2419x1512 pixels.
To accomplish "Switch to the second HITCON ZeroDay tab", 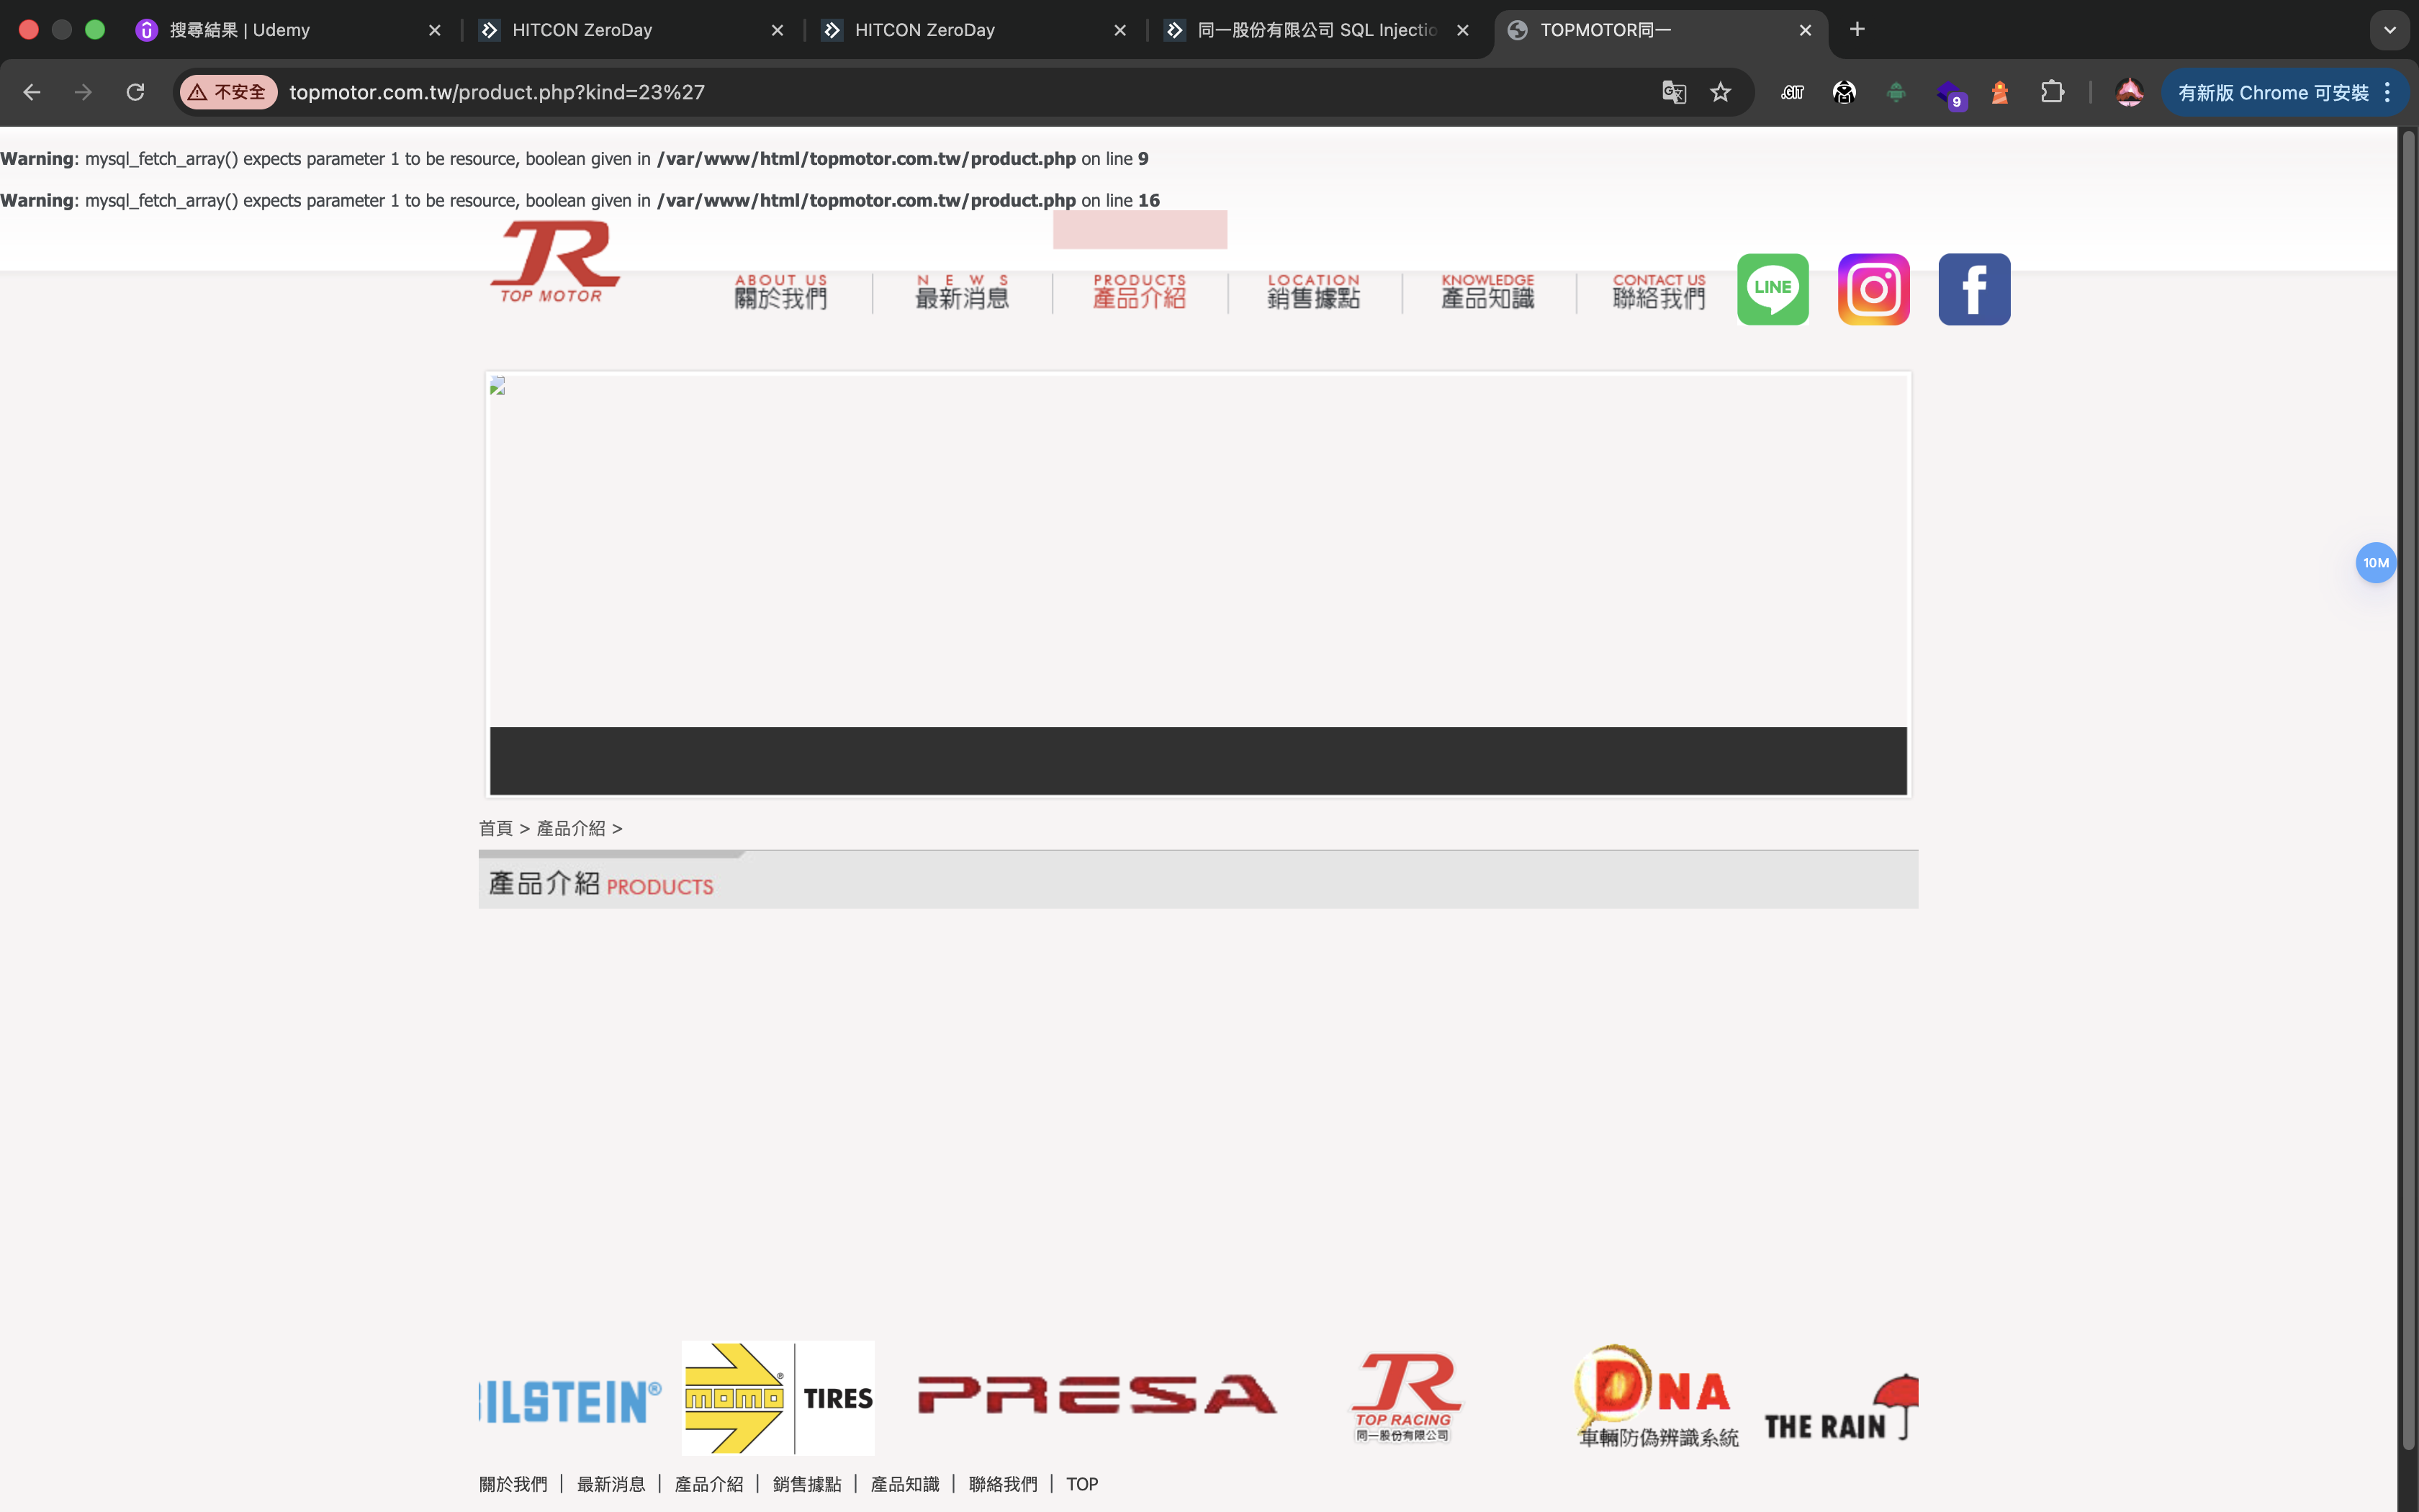I will tap(975, 30).
